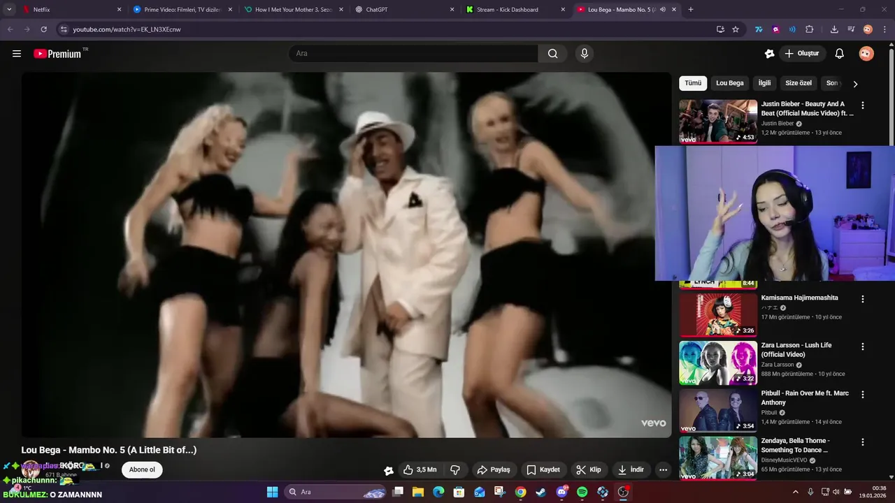This screenshot has width=895, height=503.
Task: Select the Tümü filter chip
Action: point(693,83)
